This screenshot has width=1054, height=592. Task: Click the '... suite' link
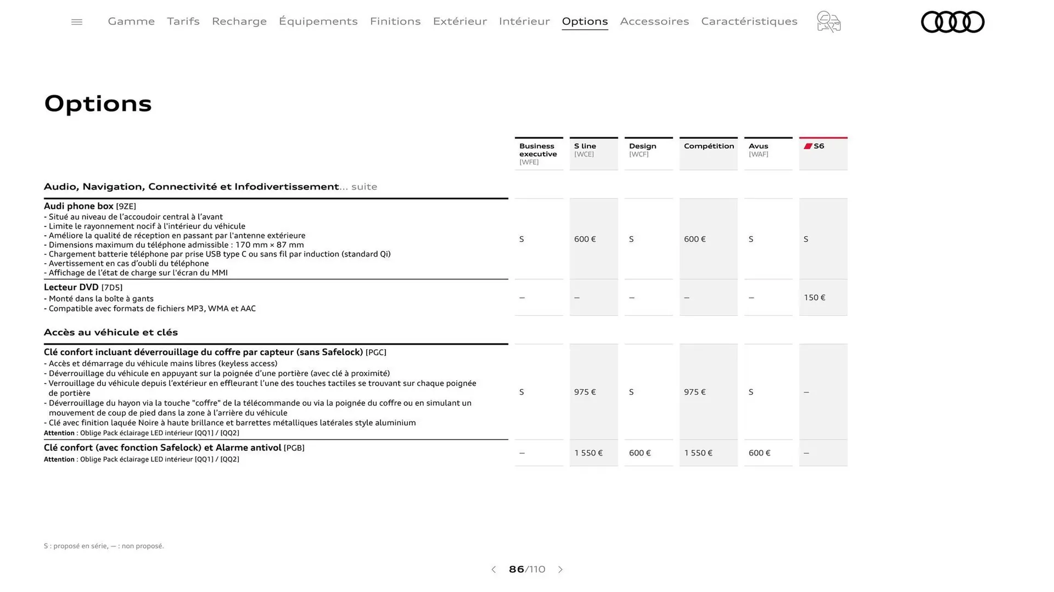tap(359, 186)
